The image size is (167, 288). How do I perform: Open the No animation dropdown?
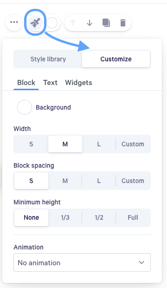[82, 262]
